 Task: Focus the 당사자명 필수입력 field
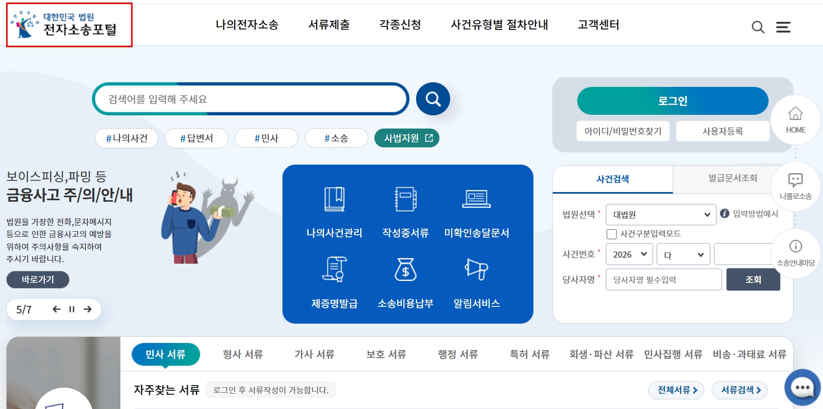(x=663, y=279)
